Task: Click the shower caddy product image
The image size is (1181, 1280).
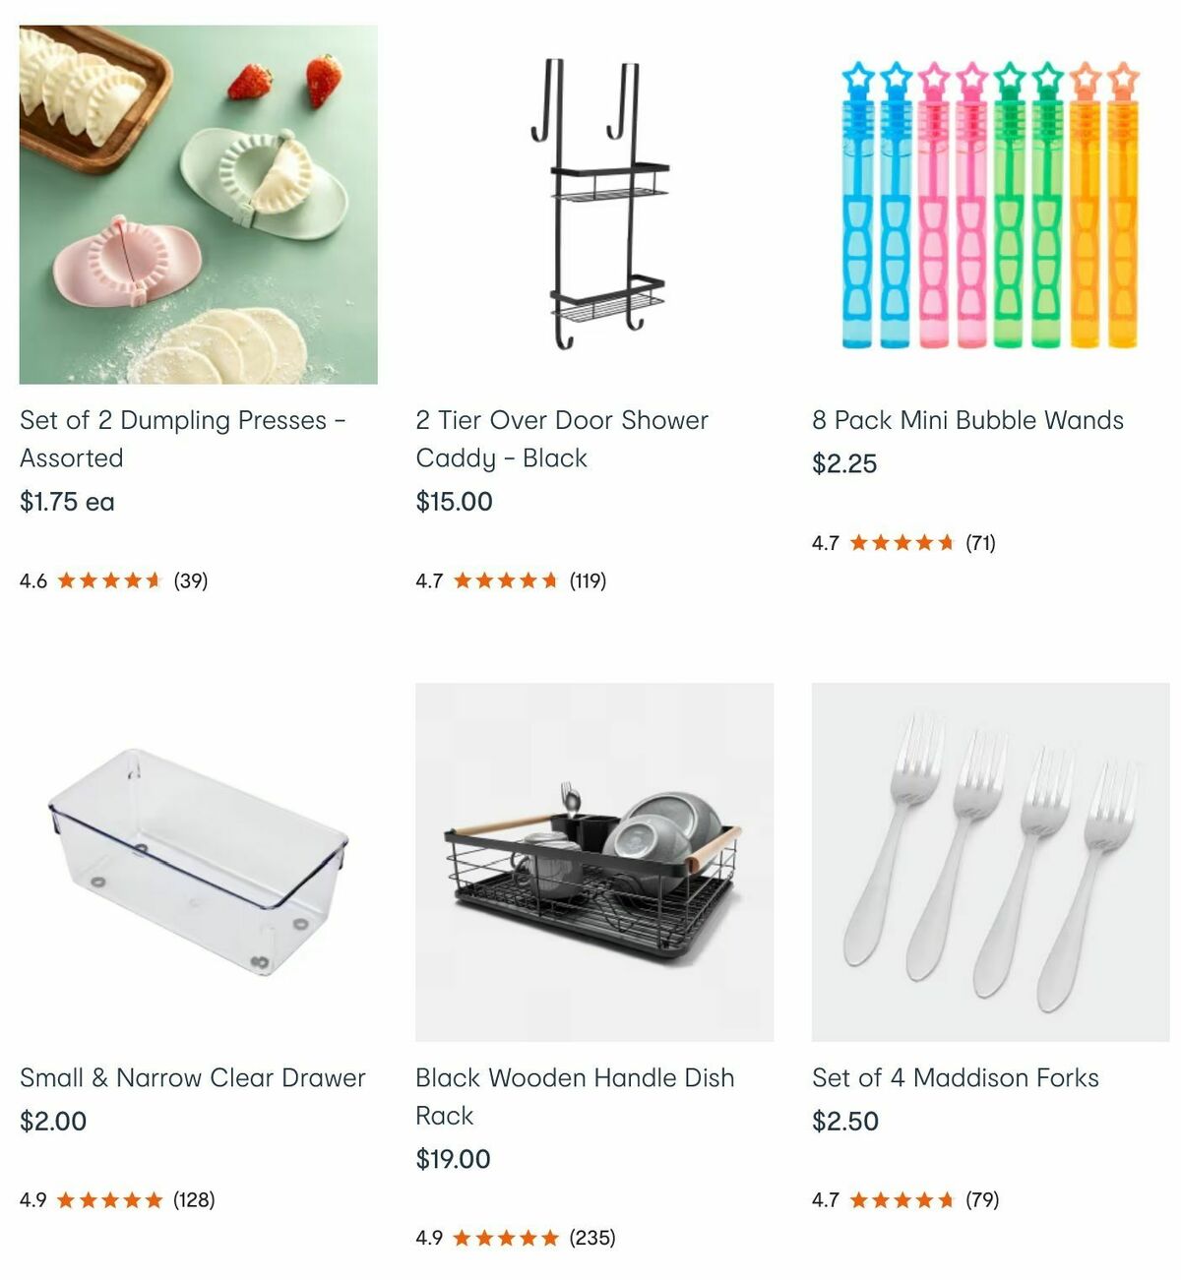Action: click(590, 203)
